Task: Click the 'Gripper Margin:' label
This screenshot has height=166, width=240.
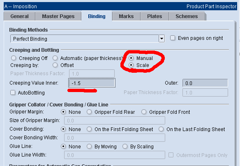Action: click(x=27, y=112)
